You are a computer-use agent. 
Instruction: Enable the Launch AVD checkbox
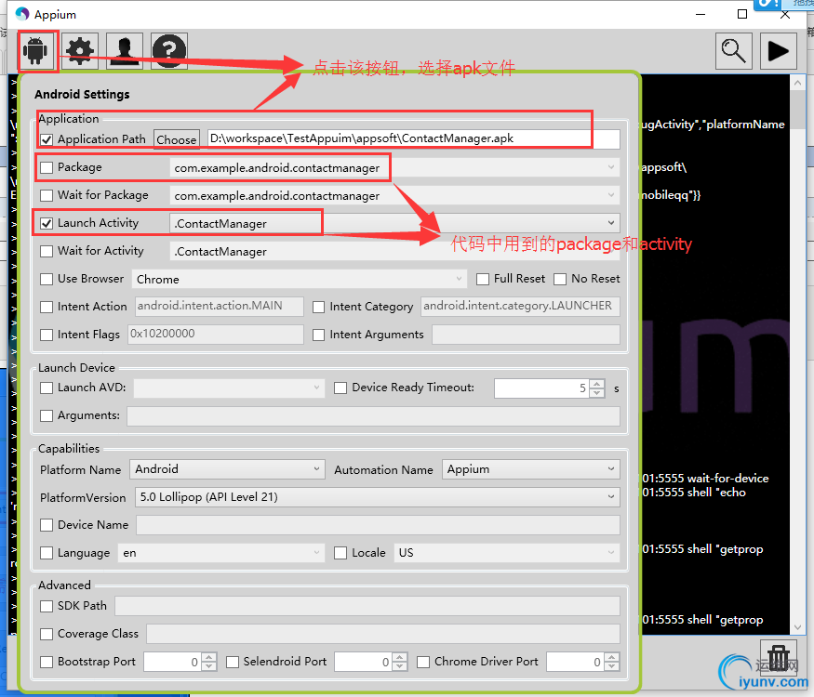pyautogui.click(x=47, y=388)
